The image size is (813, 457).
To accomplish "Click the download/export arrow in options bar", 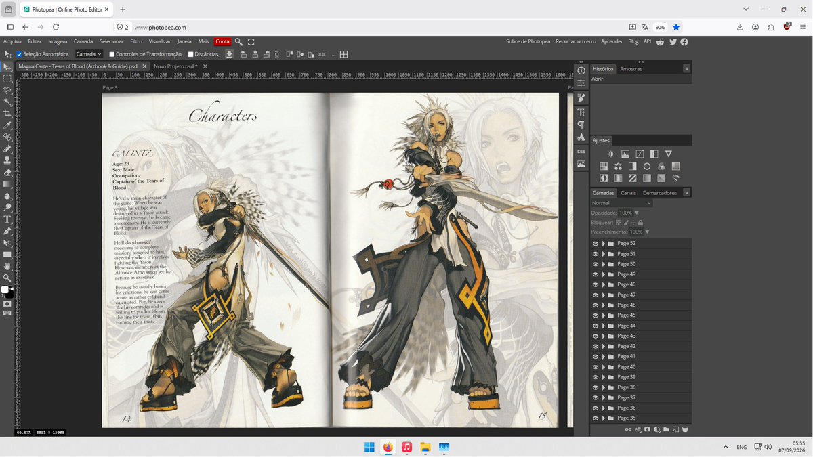I will [229, 54].
